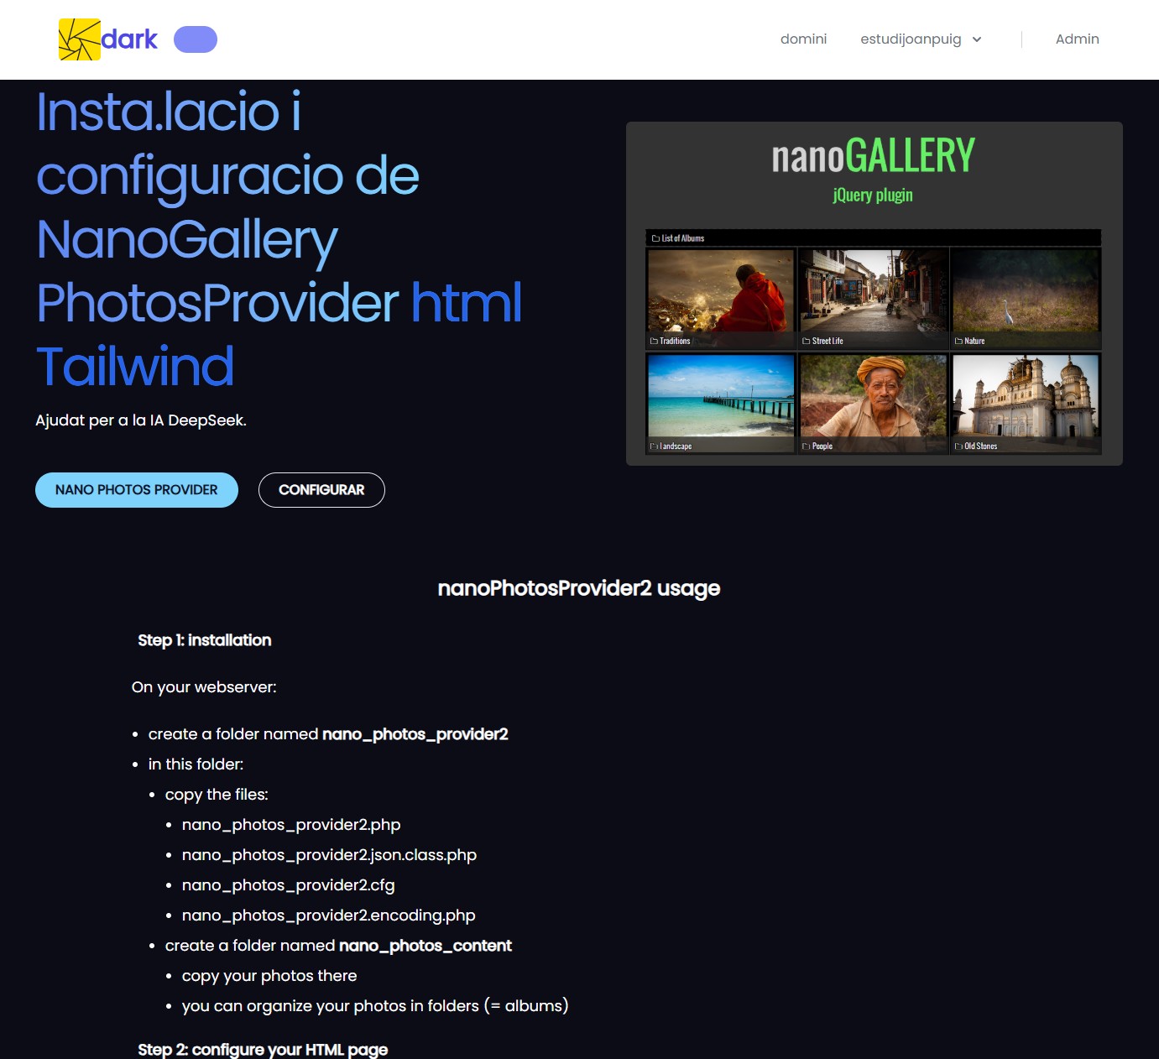
Task: Open the Street Life album thumbnail
Action: pyautogui.click(x=874, y=298)
